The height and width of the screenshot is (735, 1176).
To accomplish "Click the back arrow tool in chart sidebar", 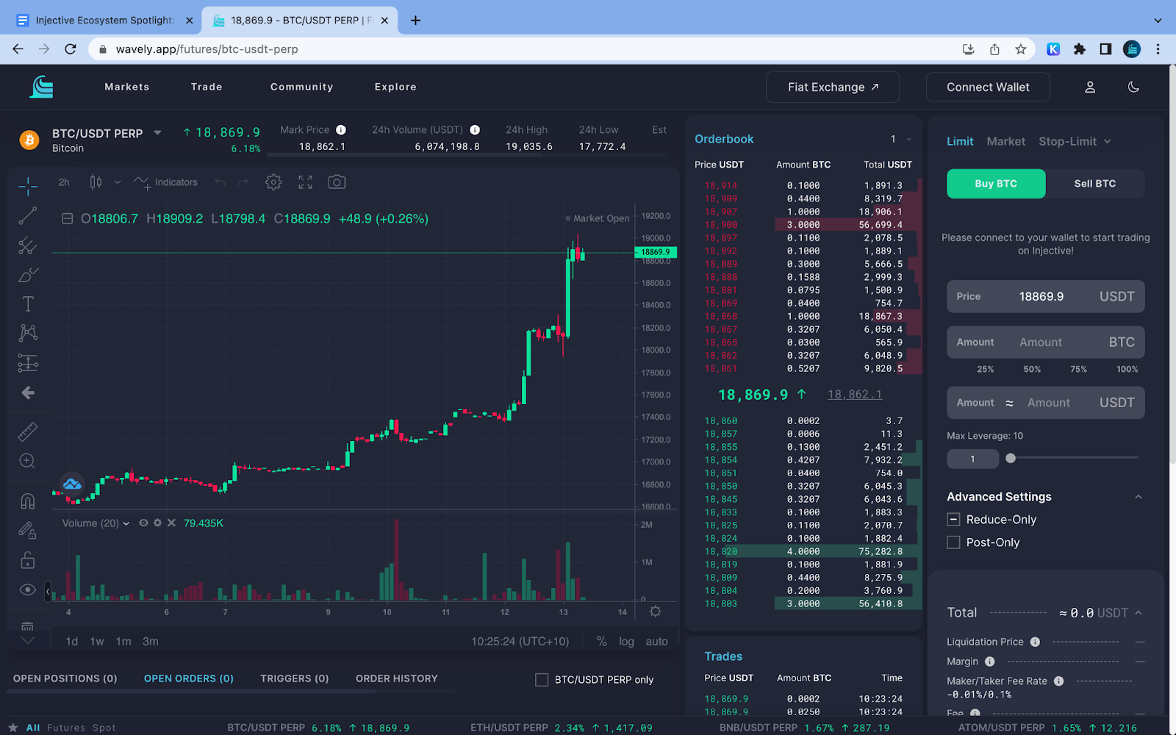I will (x=28, y=392).
